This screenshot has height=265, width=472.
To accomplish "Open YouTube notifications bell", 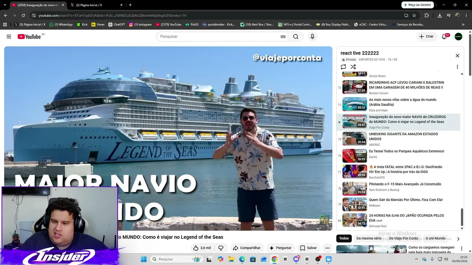I will click(444, 36).
